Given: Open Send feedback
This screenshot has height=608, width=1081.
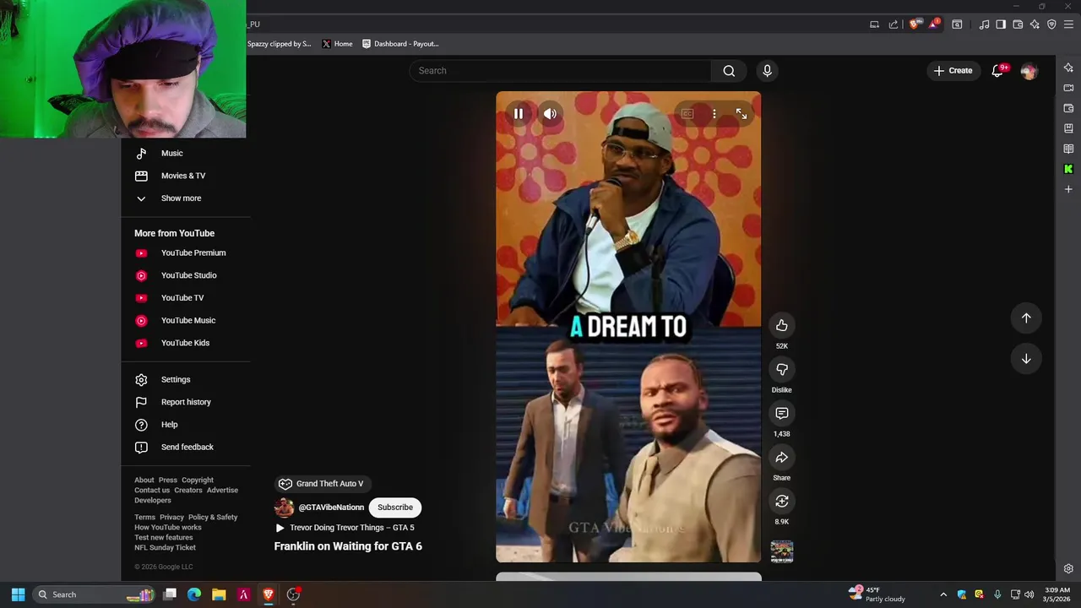Looking at the screenshot, I should click(x=187, y=447).
